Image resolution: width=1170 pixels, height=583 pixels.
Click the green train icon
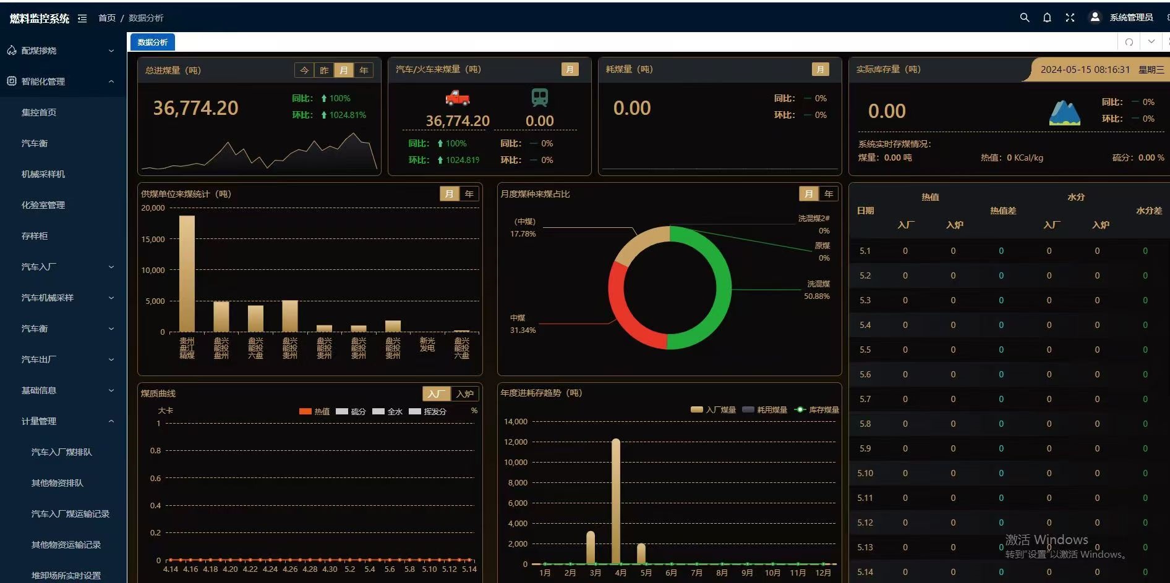pyautogui.click(x=540, y=98)
